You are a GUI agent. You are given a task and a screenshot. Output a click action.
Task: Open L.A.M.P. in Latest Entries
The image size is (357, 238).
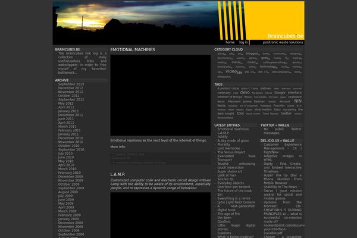tap(223, 133)
